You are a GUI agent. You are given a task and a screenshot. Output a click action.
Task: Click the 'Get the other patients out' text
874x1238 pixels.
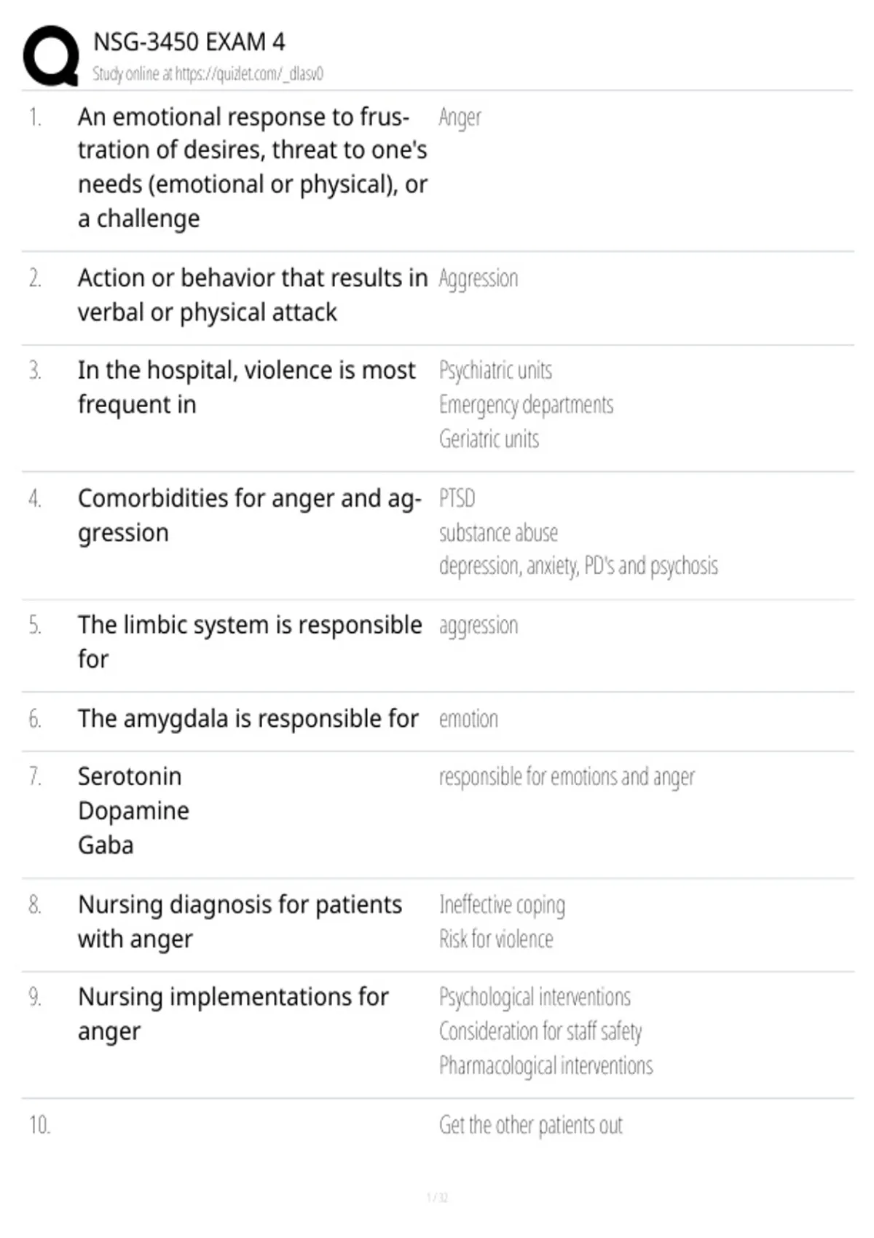pyautogui.click(x=530, y=1126)
